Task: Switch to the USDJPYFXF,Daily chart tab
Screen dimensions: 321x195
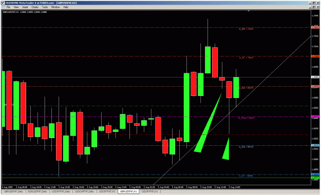Action: [x=61, y=191]
